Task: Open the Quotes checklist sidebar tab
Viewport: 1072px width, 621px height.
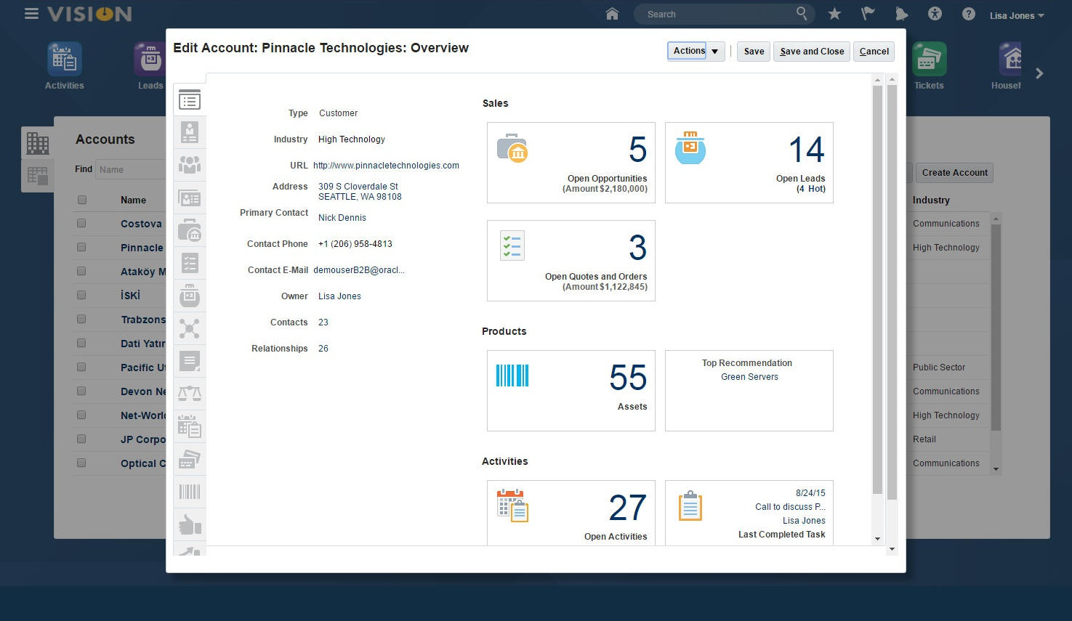Action: [x=190, y=263]
